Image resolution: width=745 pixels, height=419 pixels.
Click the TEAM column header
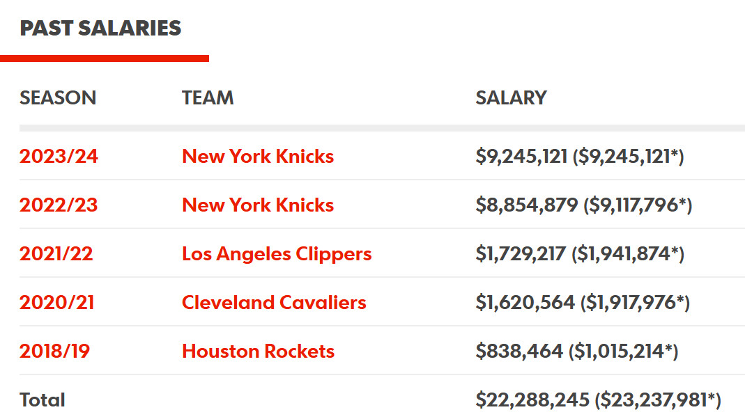click(x=208, y=97)
